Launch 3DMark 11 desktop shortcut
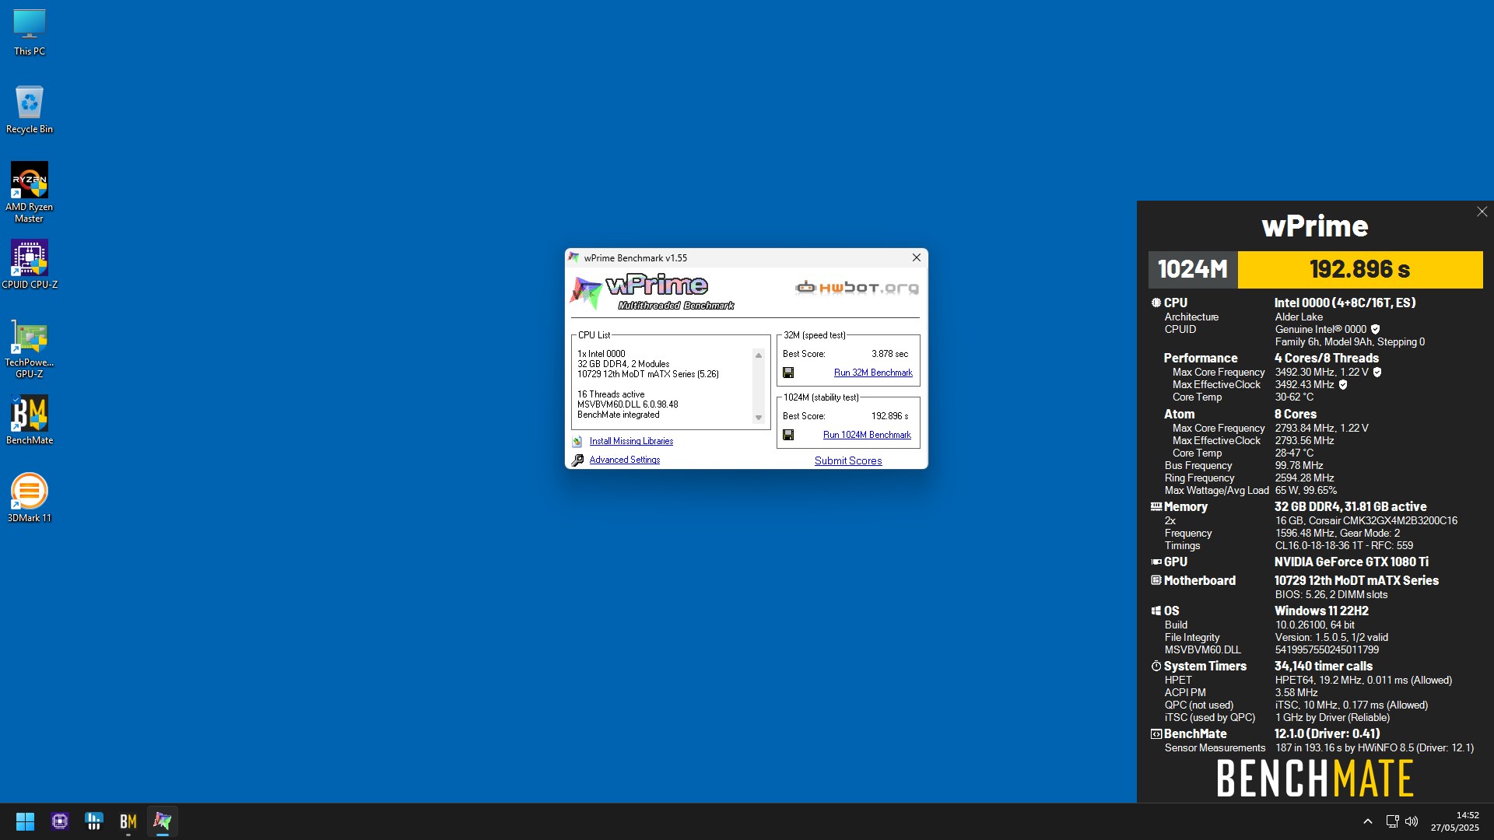The width and height of the screenshot is (1494, 840). (x=30, y=498)
